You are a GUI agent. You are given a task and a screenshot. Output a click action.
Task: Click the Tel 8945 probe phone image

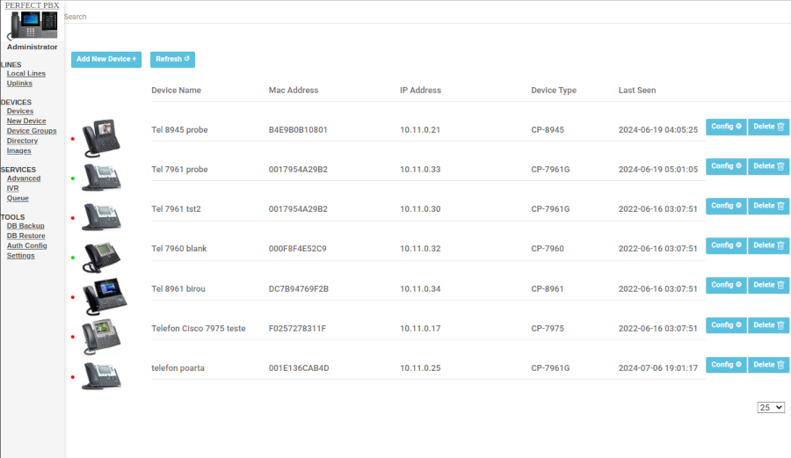point(101,137)
